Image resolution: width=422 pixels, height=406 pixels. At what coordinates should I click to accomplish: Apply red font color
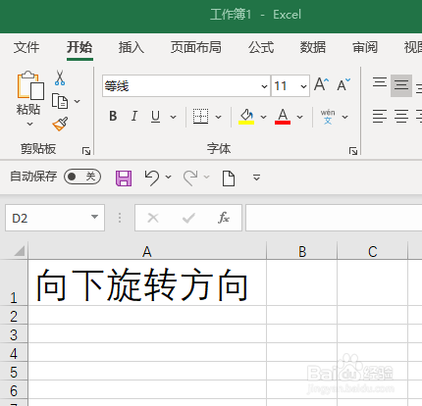click(x=283, y=117)
